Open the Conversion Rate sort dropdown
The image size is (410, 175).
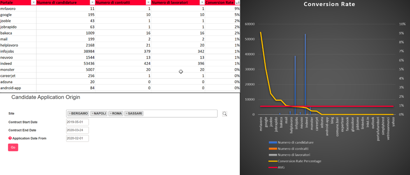coord(237,2)
